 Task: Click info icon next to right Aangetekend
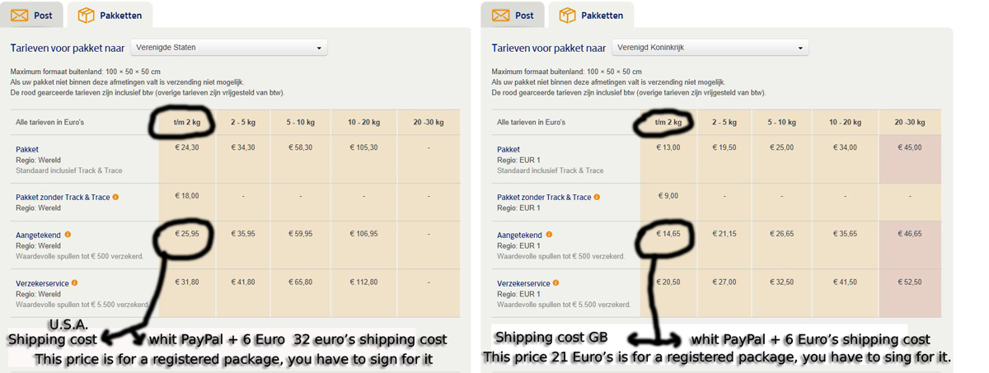coord(549,235)
